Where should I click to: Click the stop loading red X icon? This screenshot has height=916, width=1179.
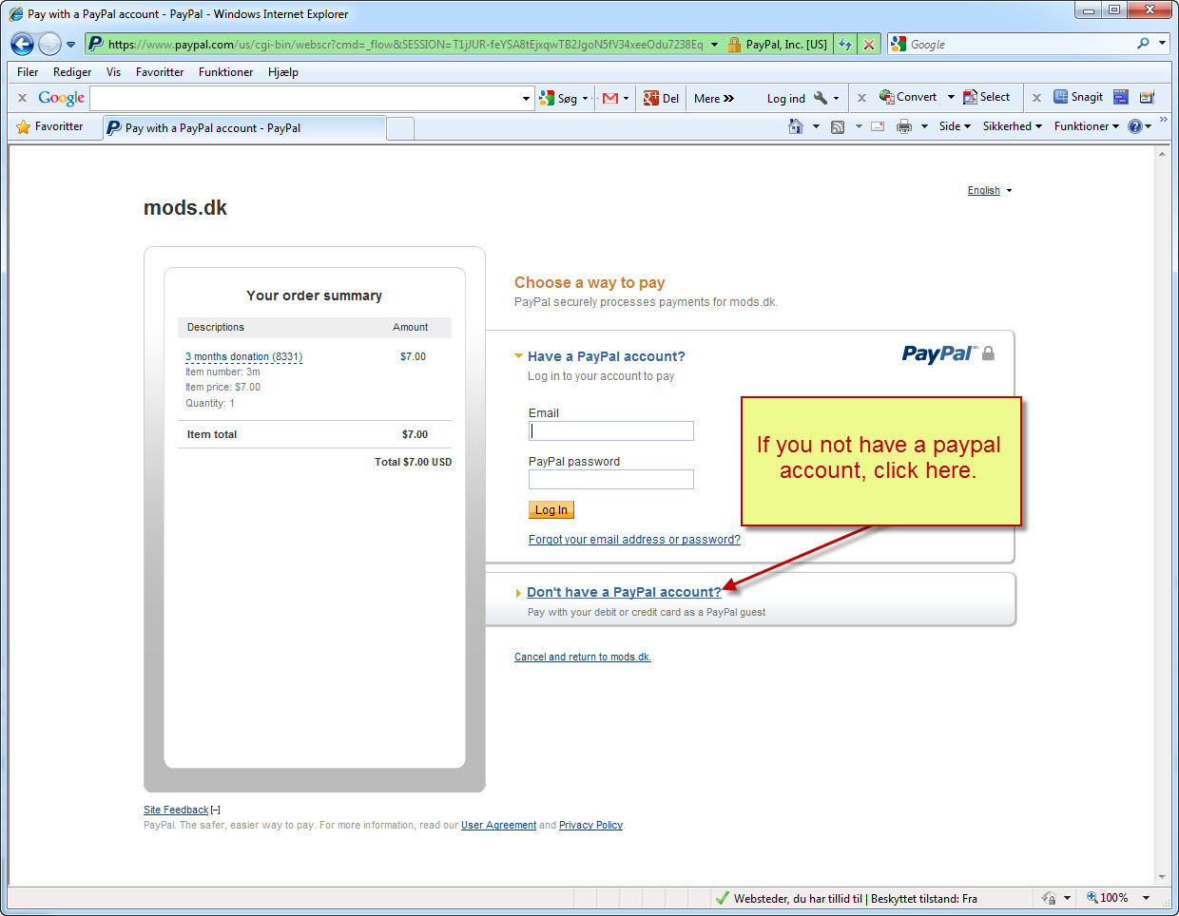point(868,45)
